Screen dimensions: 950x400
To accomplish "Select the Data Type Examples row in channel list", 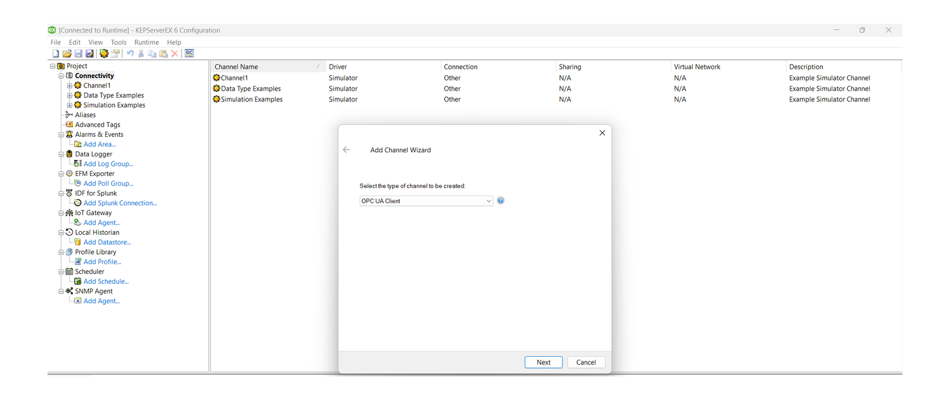I will pos(556,89).
